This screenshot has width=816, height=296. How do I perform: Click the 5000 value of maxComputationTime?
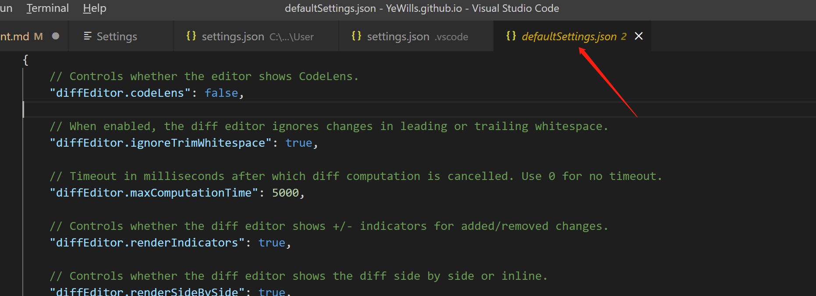pyautogui.click(x=285, y=193)
